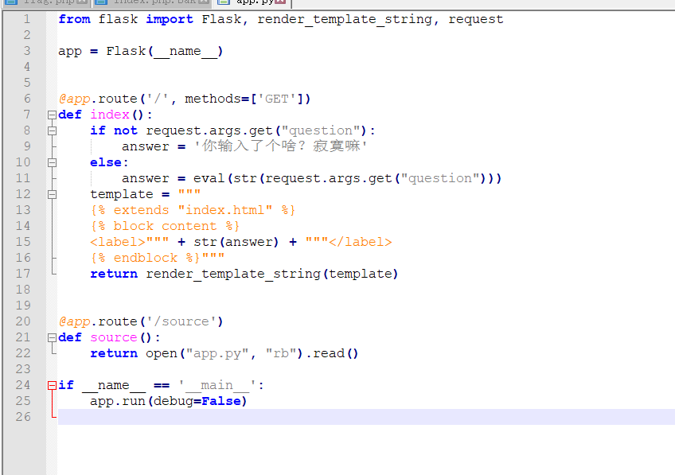This screenshot has height=475, width=675.
Task: Click the "app.py" string in the open call
Action: pos(217,354)
